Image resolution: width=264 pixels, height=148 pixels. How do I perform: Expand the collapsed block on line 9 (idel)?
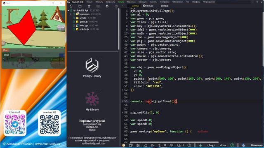193,30
